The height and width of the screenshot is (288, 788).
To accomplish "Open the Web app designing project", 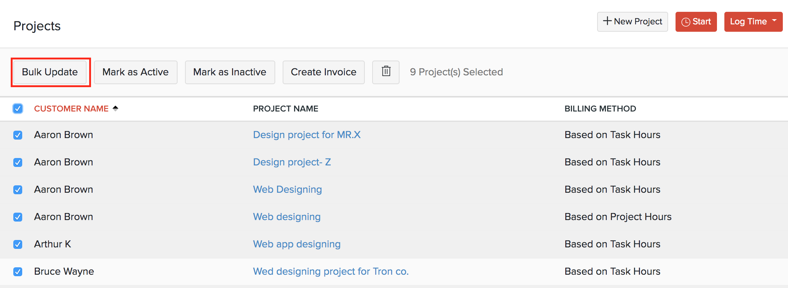I will (296, 244).
